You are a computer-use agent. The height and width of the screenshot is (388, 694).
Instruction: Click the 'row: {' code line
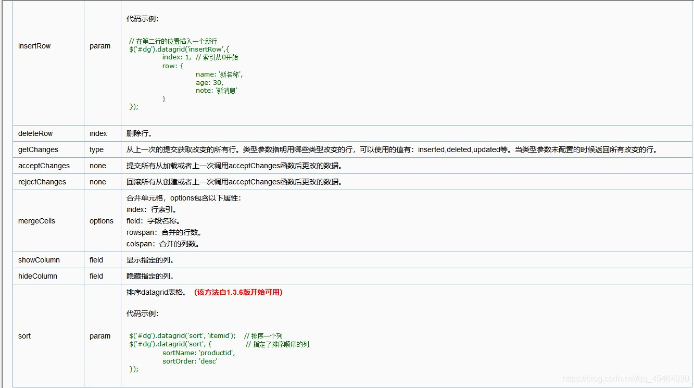[172, 66]
